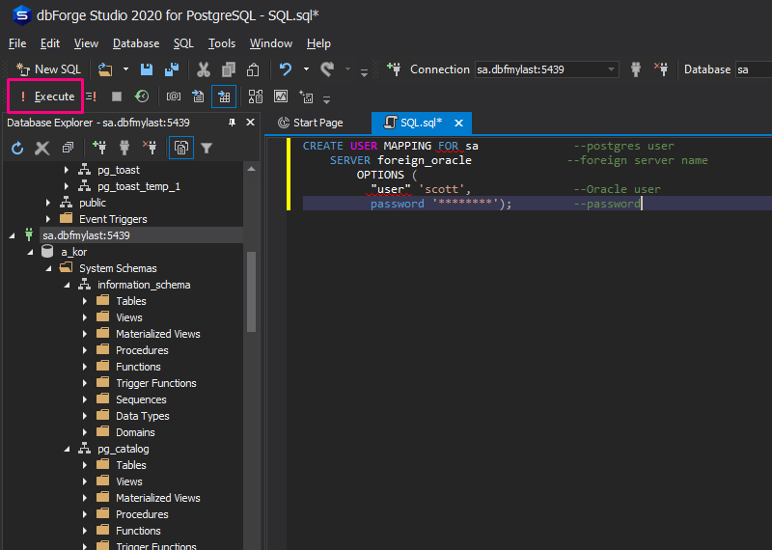This screenshot has width=772, height=550.
Task: Collapse the sa.dbfmylast:5439 connection node
Action: (12, 235)
